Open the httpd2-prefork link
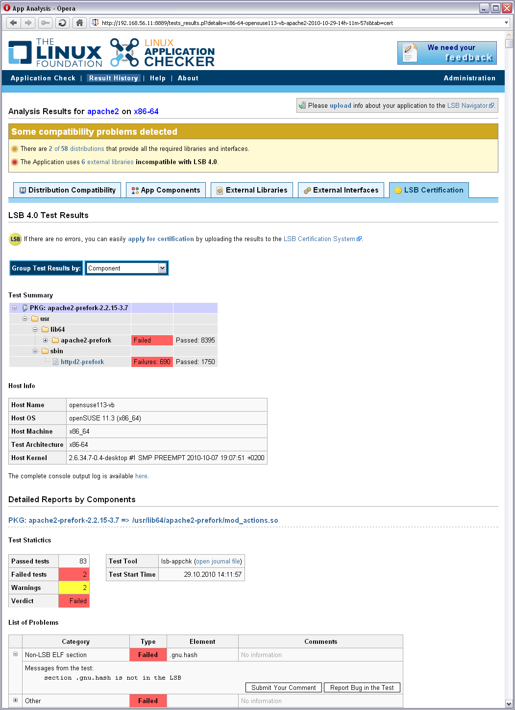This screenshot has height=710, width=515. pos(82,362)
